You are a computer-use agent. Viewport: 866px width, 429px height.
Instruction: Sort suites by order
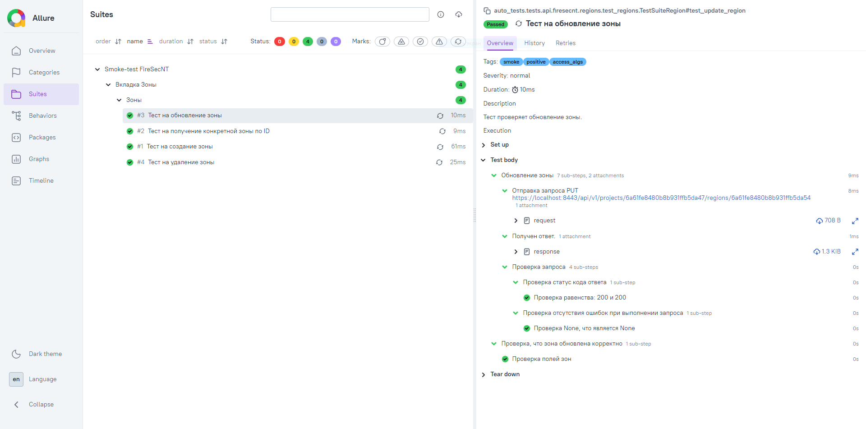pos(108,42)
